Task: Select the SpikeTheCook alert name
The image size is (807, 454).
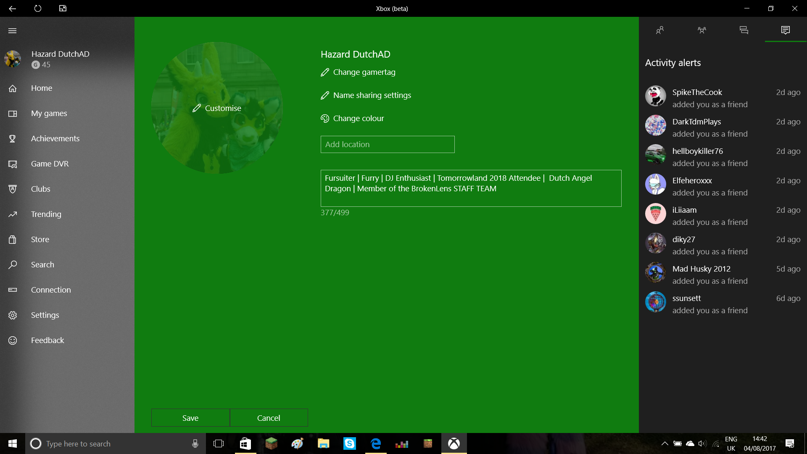Action: [x=697, y=92]
